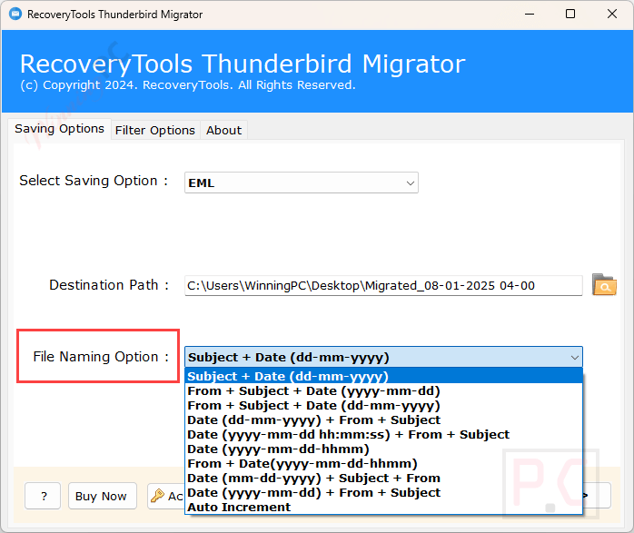Open the About tab

click(223, 130)
